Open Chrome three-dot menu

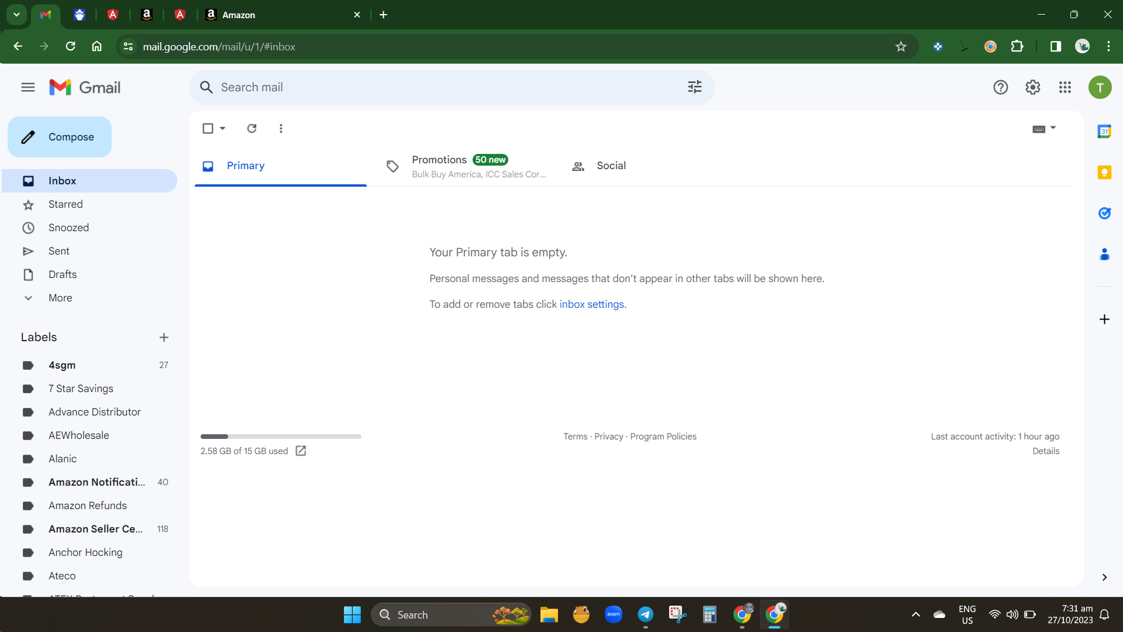pyautogui.click(x=1108, y=46)
